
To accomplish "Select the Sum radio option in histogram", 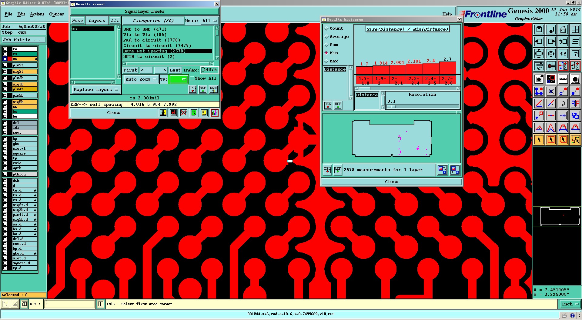I will coord(326,45).
